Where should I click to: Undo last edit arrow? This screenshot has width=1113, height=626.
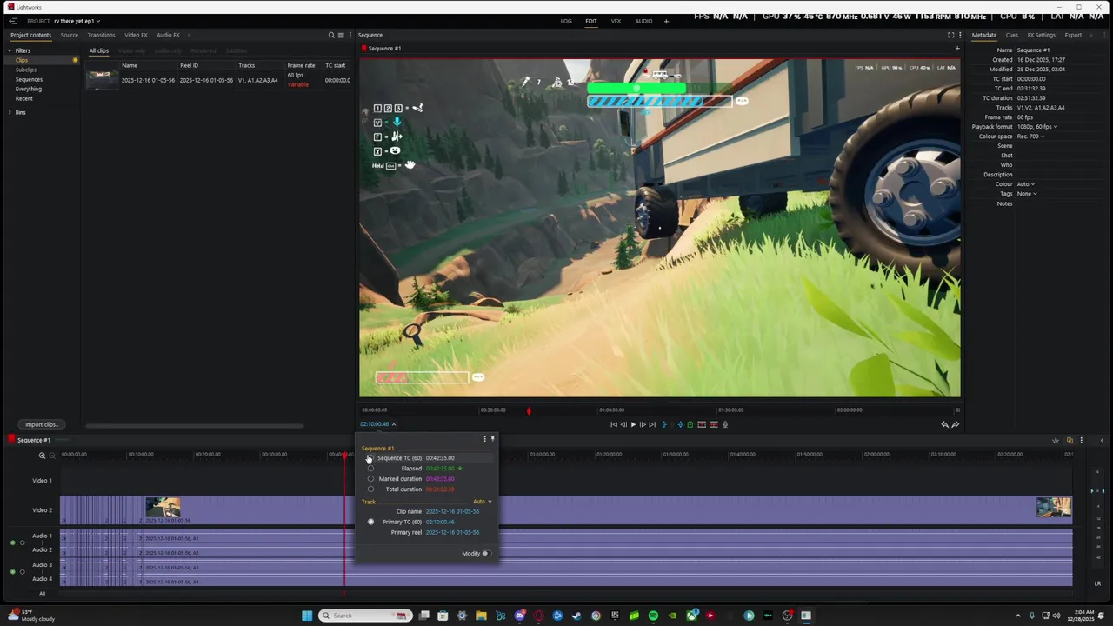[x=944, y=424]
